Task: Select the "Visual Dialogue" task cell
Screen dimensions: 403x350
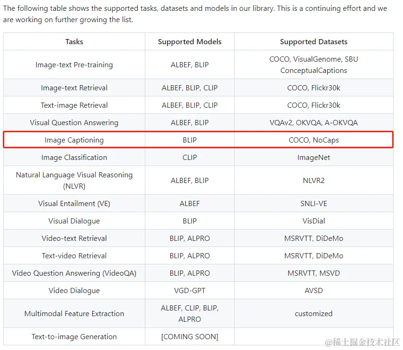Action: [x=74, y=221]
